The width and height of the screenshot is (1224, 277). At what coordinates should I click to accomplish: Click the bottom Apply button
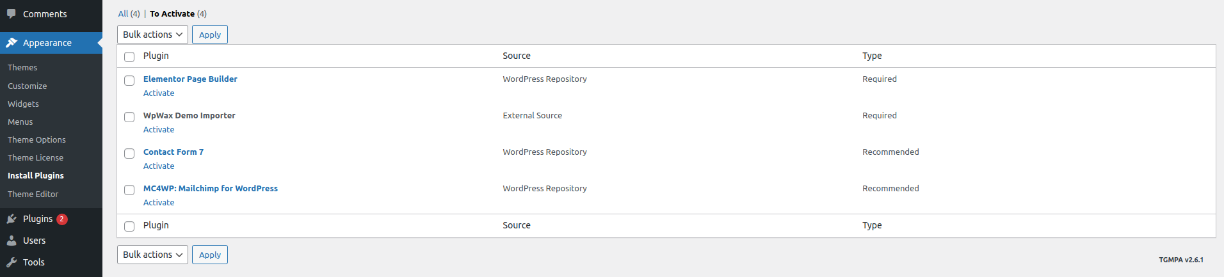pos(210,255)
